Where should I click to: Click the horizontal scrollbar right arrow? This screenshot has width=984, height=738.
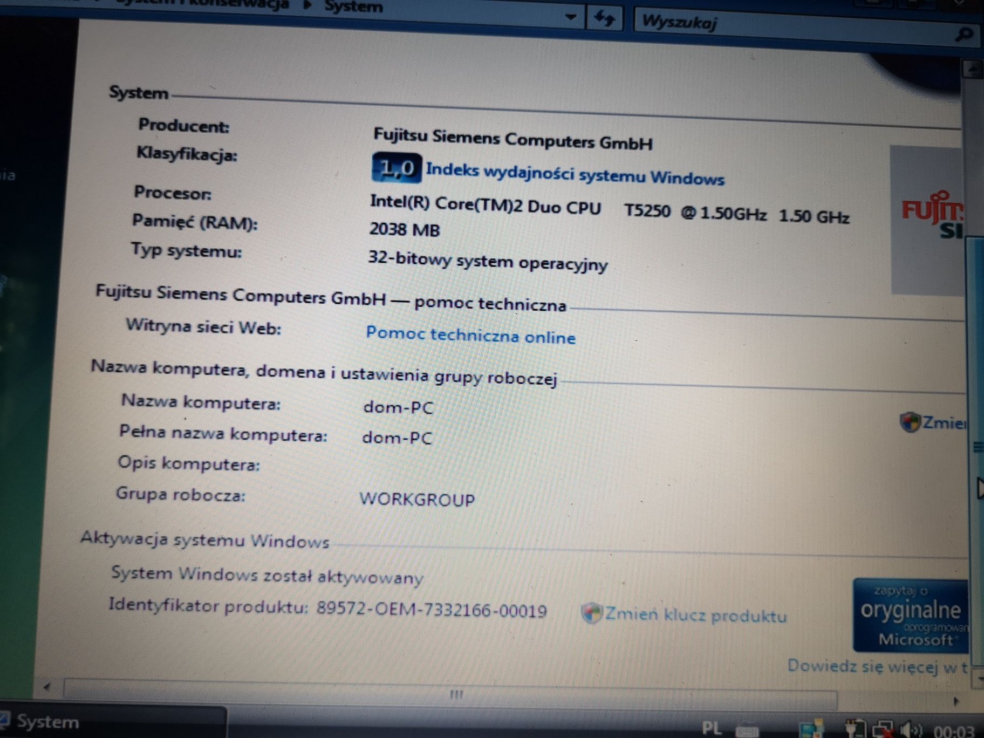956,701
